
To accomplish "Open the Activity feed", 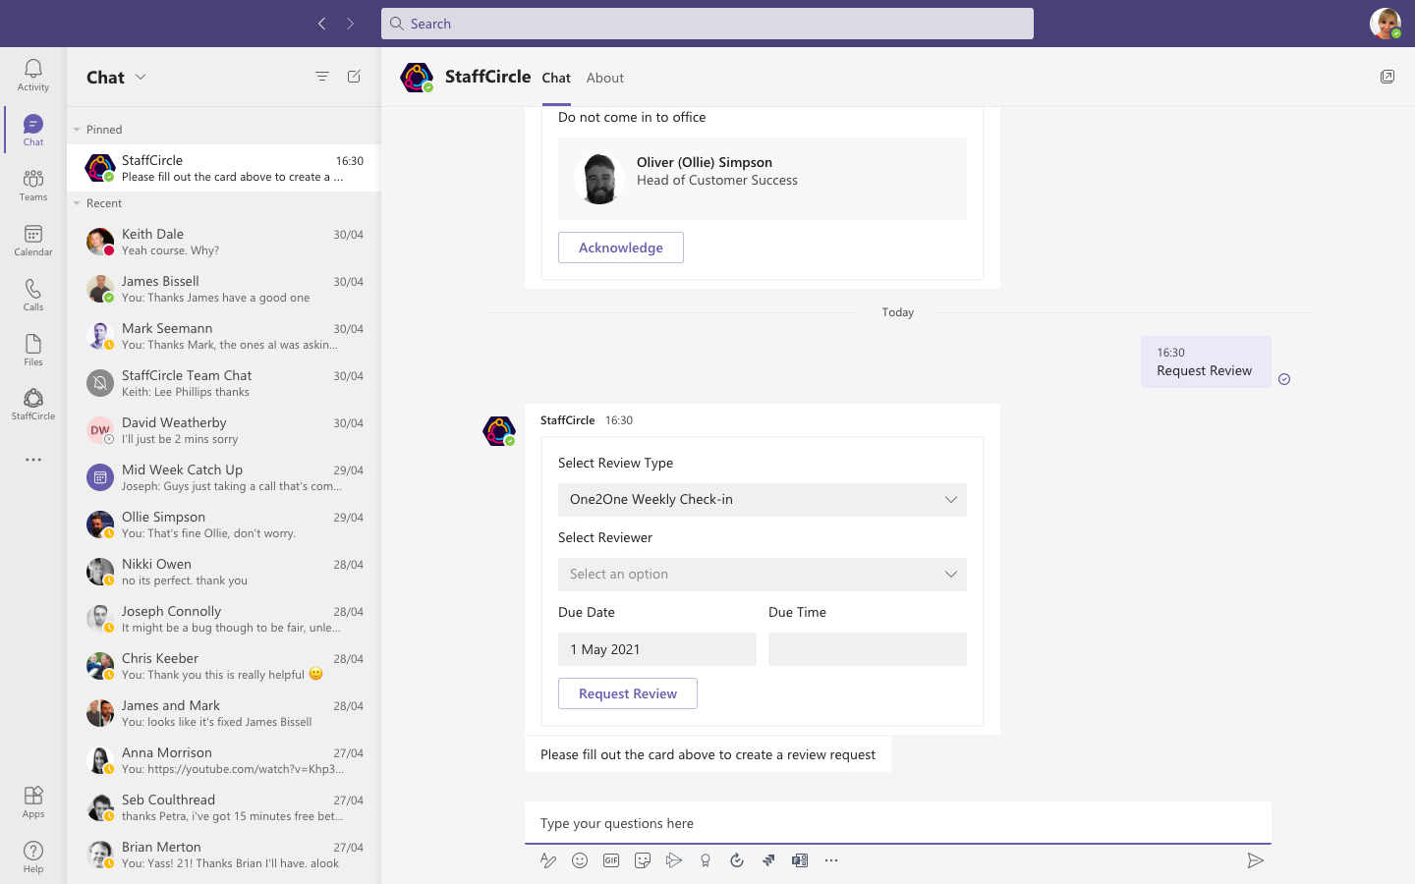I will [33, 75].
